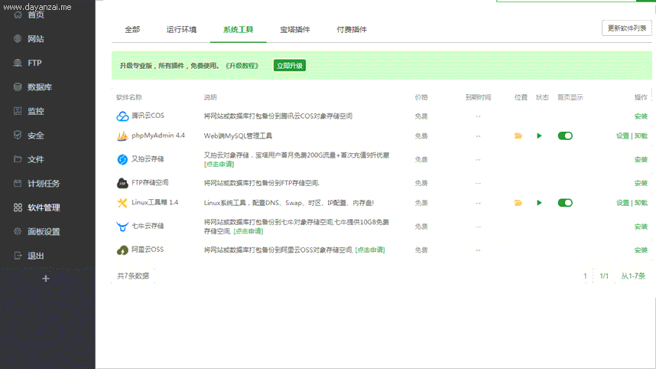This screenshot has width=656, height=369.
Task: Open Linux工具箱 设置 link
Action: [622, 203]
